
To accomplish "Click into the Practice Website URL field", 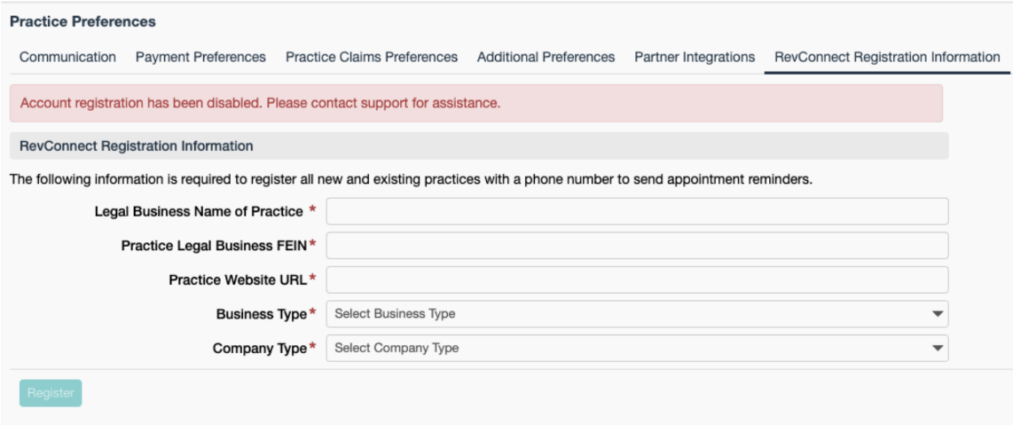I will (637, 280).
